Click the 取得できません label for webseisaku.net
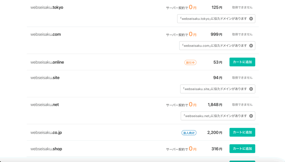The height and width of the screenshot is (162, 285). [242, 105]
